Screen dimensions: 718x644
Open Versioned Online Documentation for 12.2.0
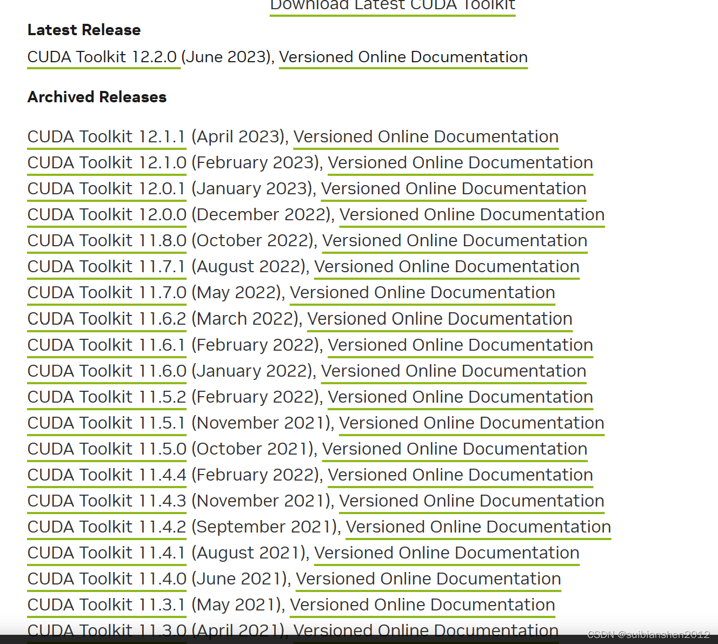click(x=403, y=57)
